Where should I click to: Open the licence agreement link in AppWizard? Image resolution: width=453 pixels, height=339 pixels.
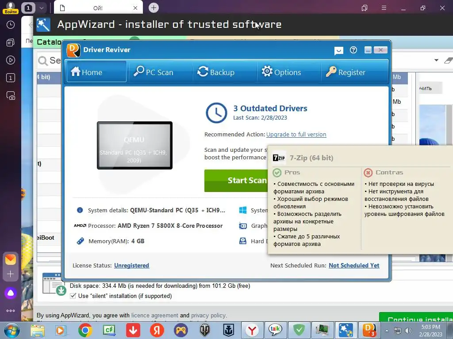point(154,315)
